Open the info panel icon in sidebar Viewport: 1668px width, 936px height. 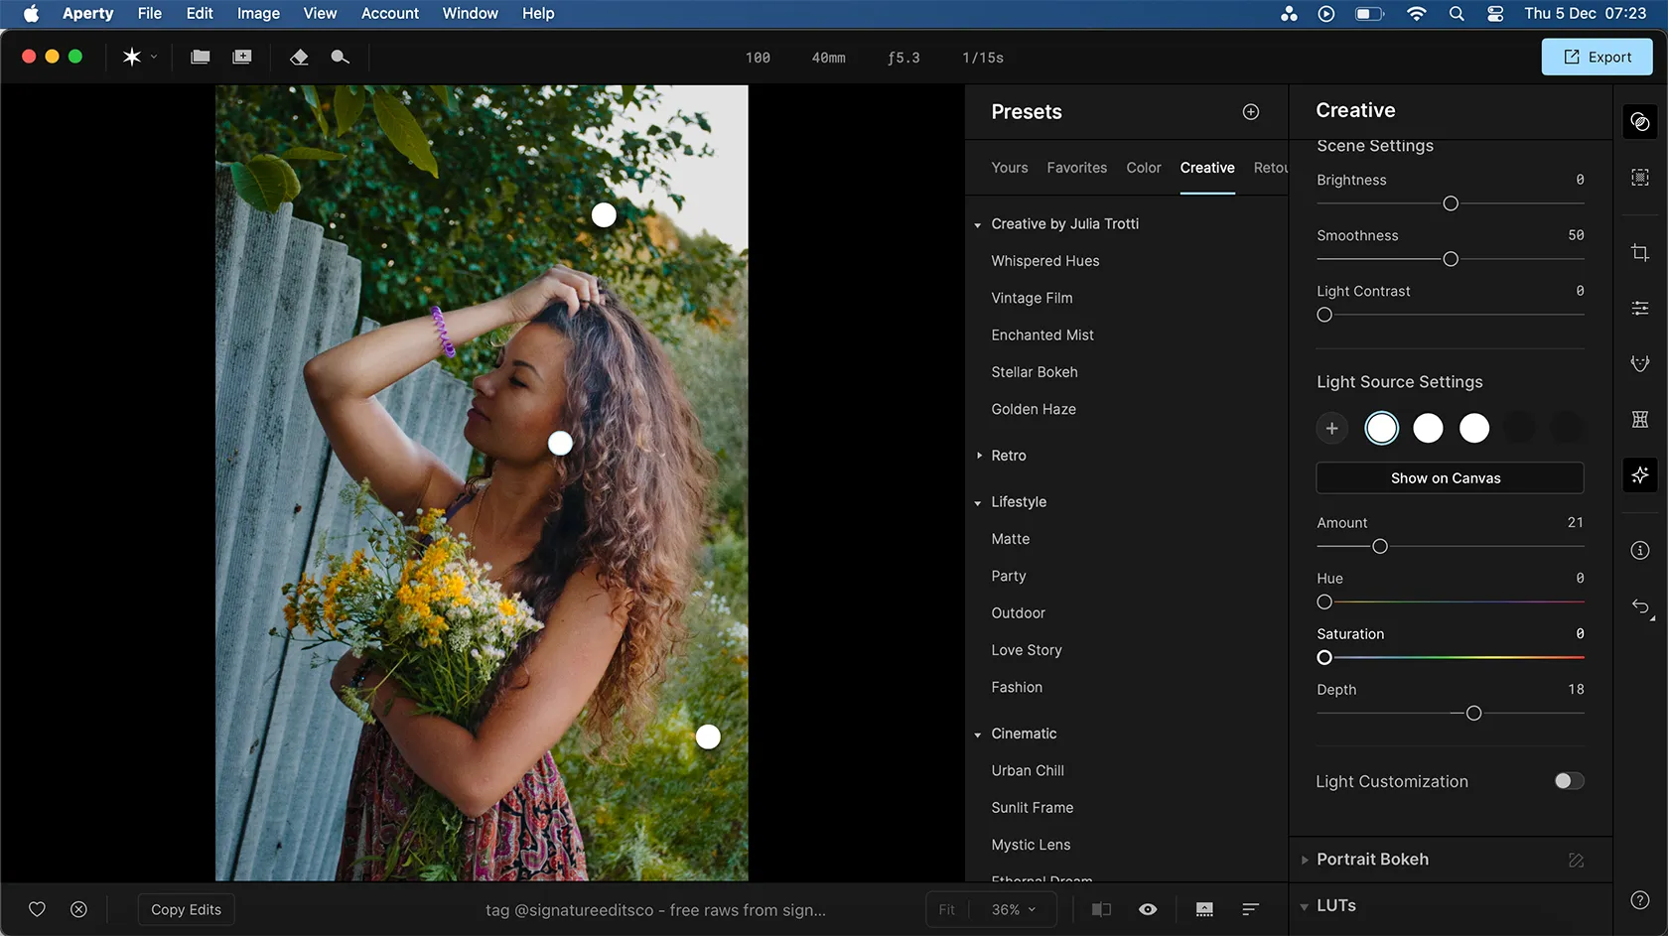1639,551
